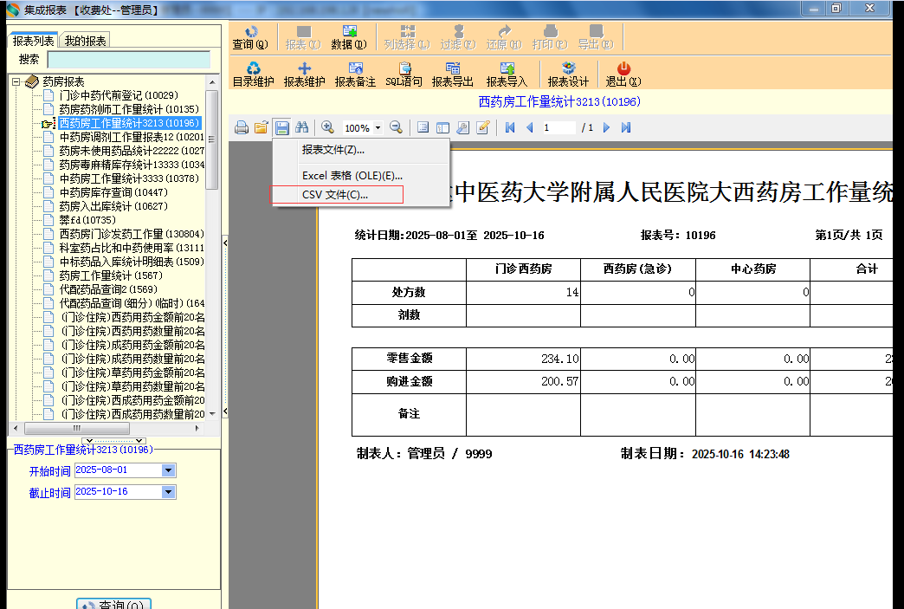Image resolution: width=904 pixels, height=609 pixels.
Task: Open the 开始时间 date dropdown
Action: [x=169, y=470]
